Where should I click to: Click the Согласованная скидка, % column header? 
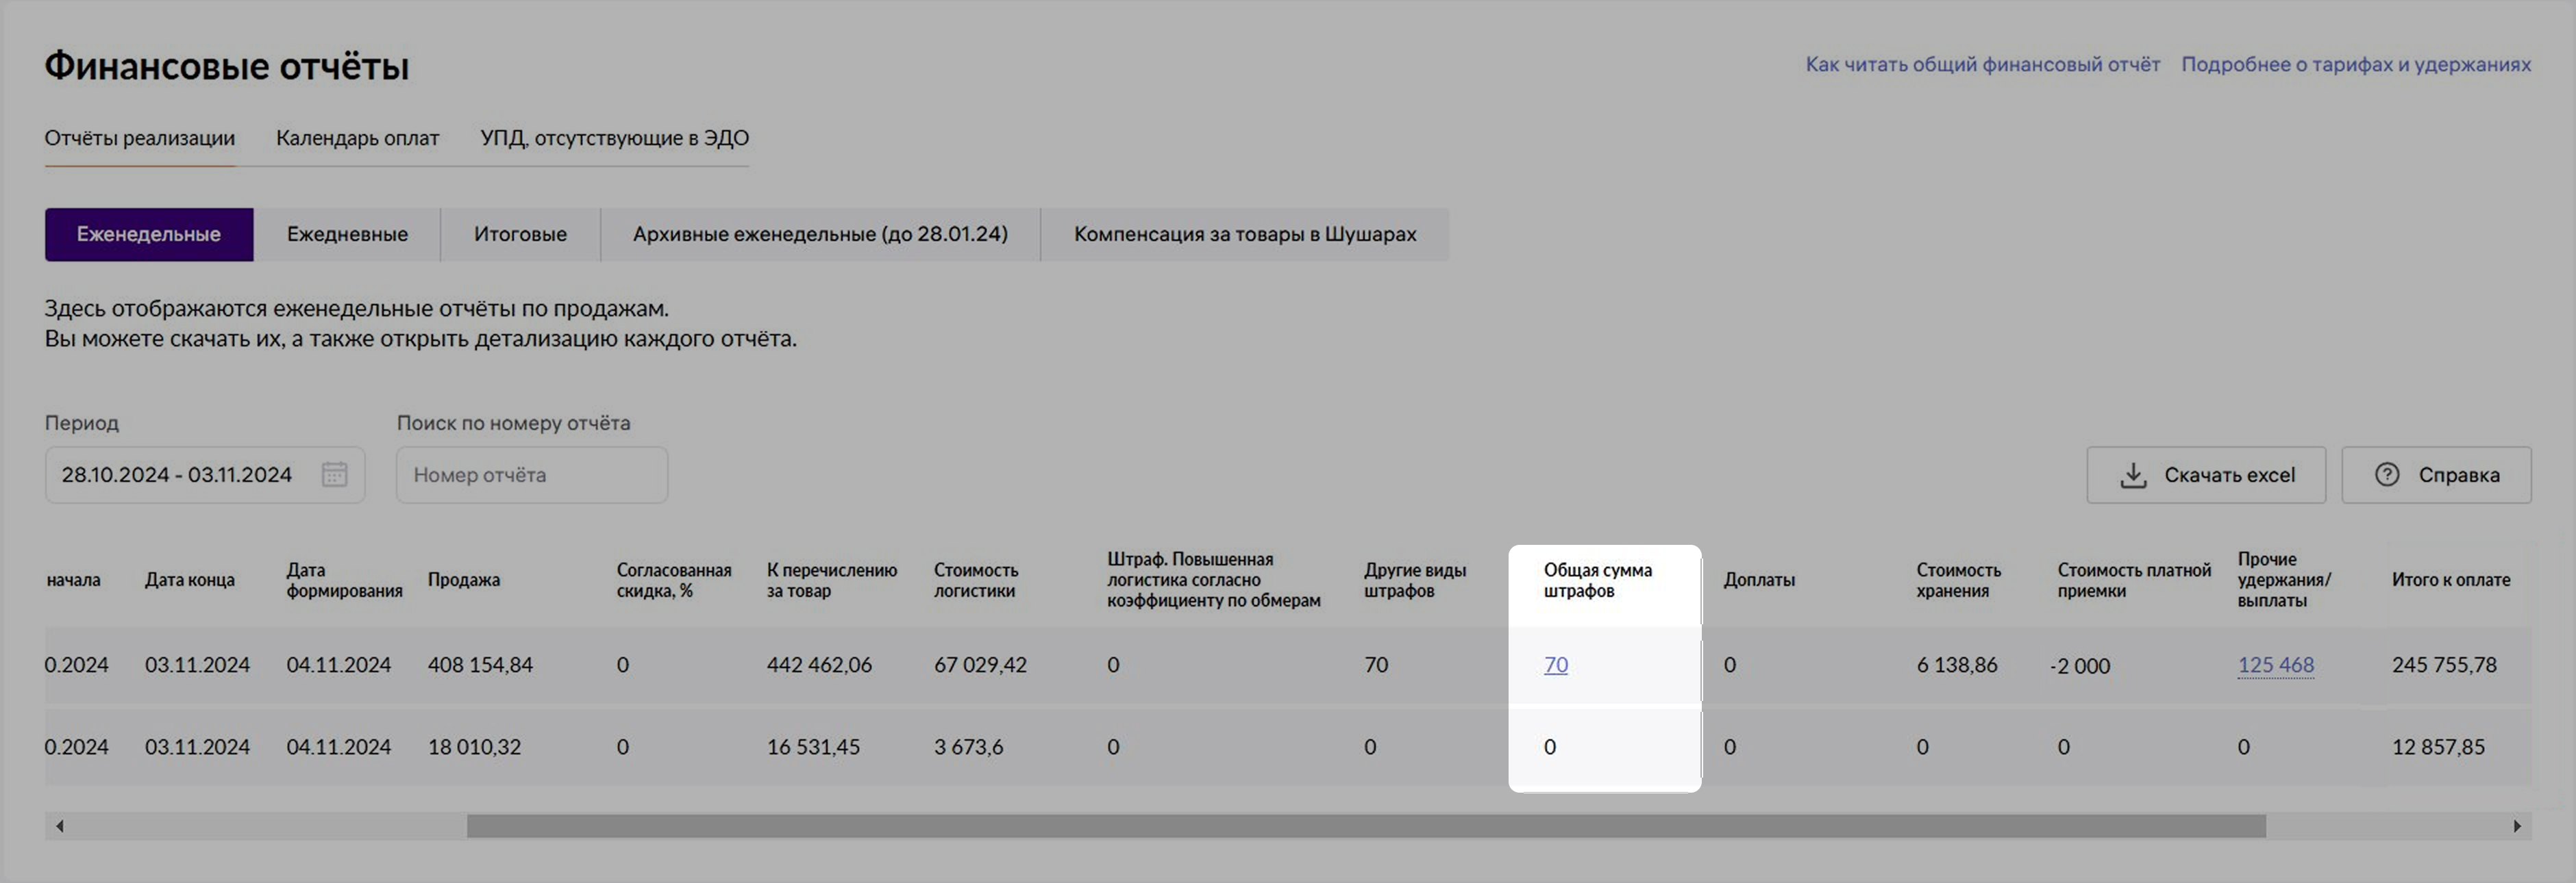click(x=674, y=580)
